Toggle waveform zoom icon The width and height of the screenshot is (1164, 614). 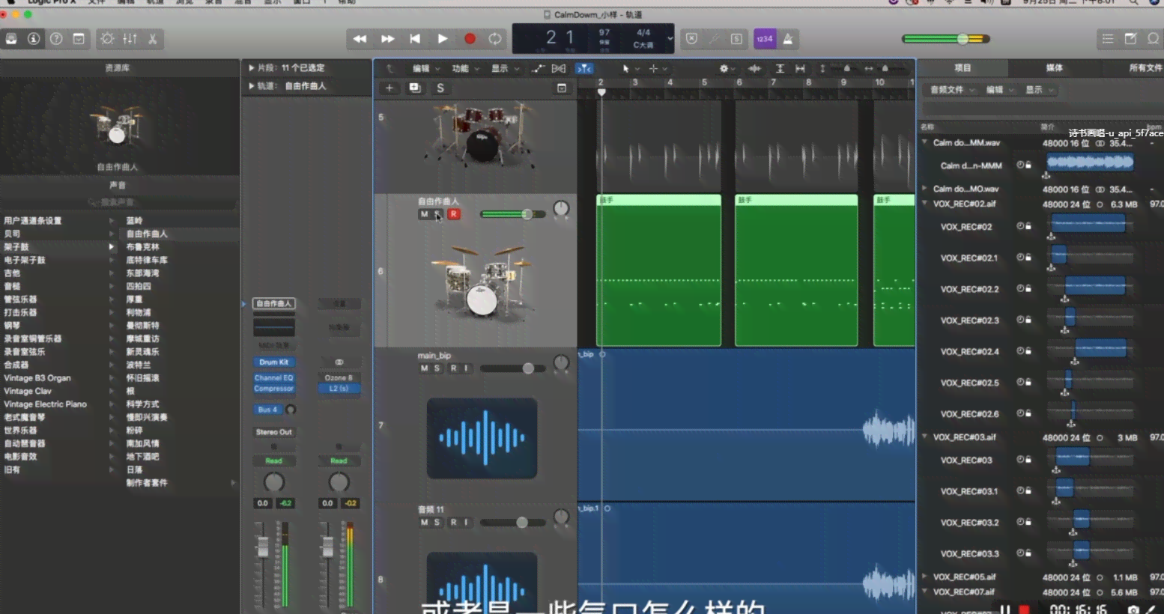point(754,69)
